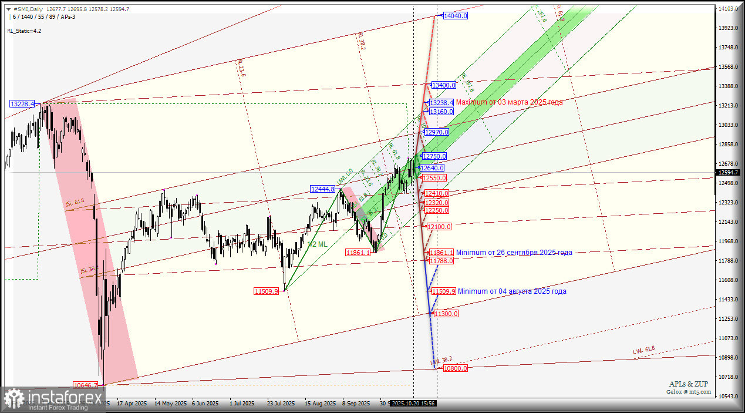This screenshot has width=745, height=413.
Task: Click the blue 12444.8 swing high label
Action: (323, 189)
